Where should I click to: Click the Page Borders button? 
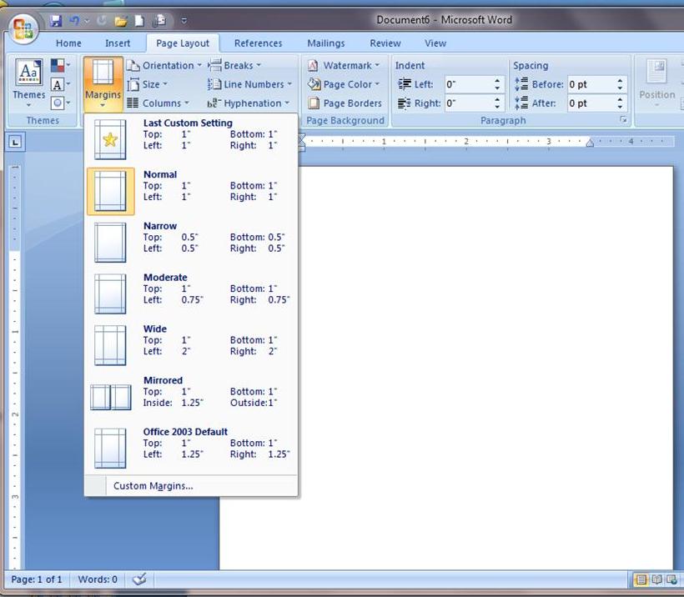click(345, 103)
